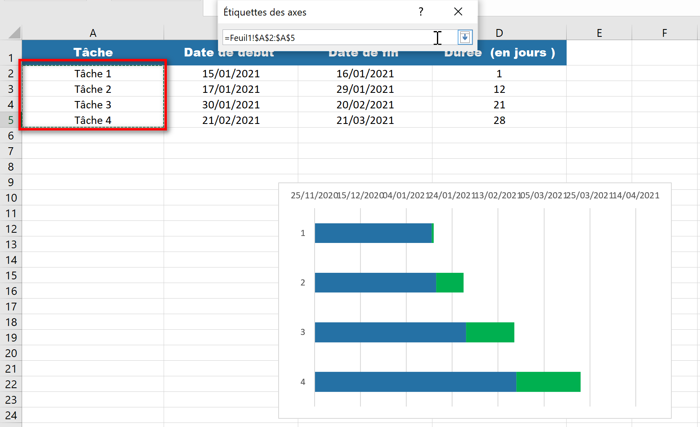
Task: Click the blue bar of chart row 1
Action: pos(373,233)
